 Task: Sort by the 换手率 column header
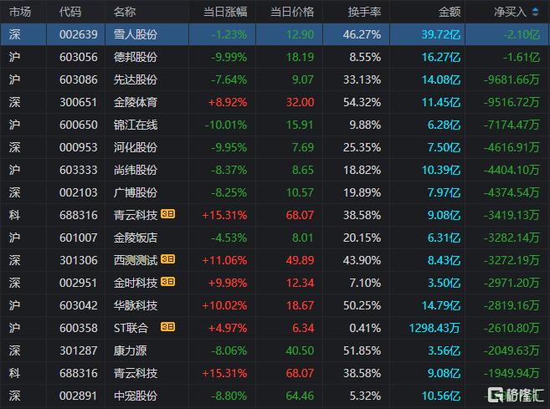(364, 13)
